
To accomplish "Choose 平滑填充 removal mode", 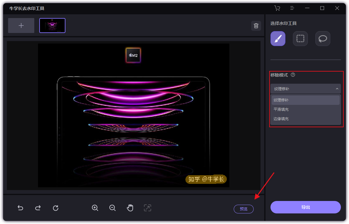I will pyautogui.click(x=306, y=109).
